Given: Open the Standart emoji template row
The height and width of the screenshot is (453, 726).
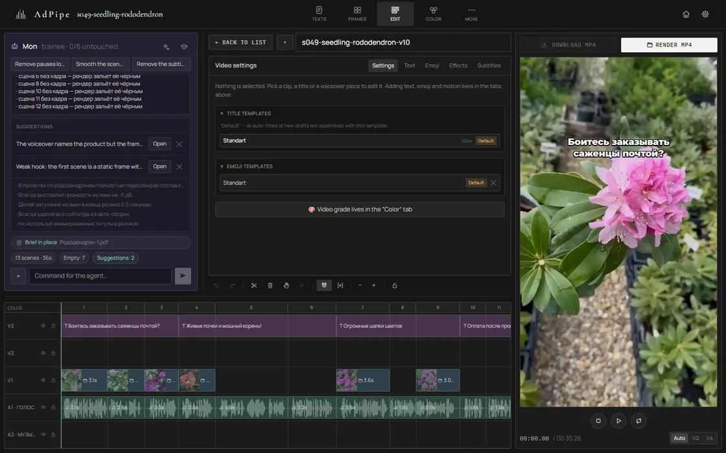Looking at the screenshot, I should (359, 183).
